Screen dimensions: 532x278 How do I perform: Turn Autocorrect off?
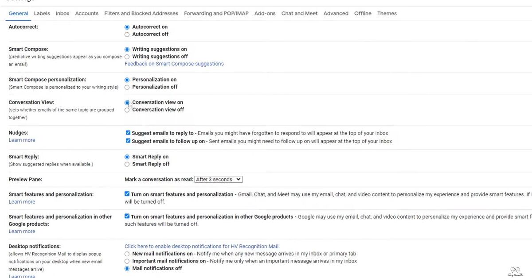click(127, 34)
